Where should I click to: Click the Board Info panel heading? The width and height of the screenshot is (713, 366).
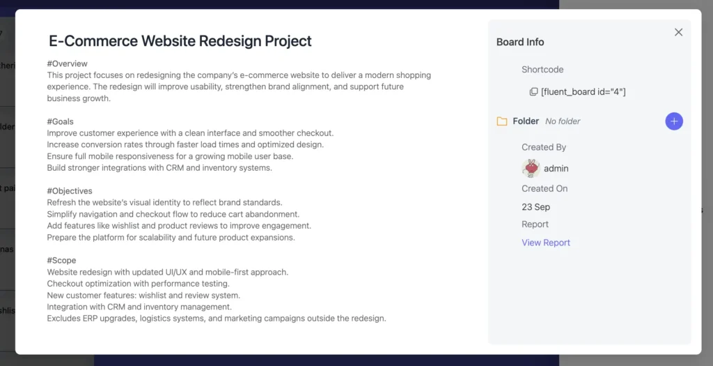[520, 42]
